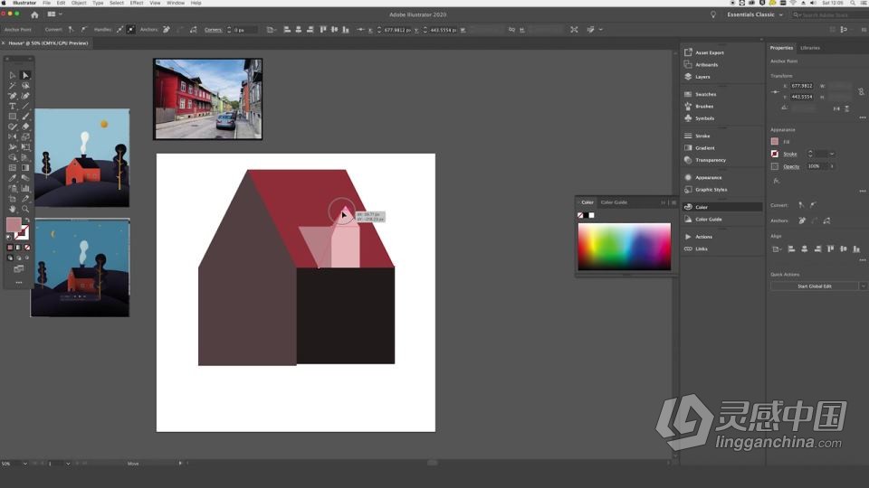The image size is (869, 488).
Task: Expand Start Global Edit options arrow
Action: [x=863, y=286]
